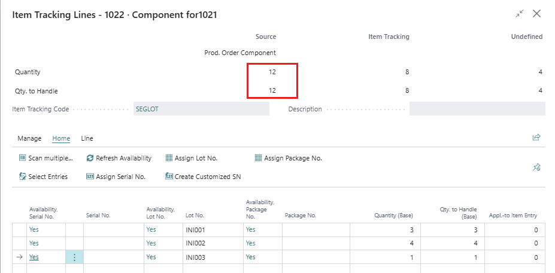The height and width of the screenshot is (273, 555).
Task: Click the Availability, Lot No. column header
Action: click(x=160, y=213)
